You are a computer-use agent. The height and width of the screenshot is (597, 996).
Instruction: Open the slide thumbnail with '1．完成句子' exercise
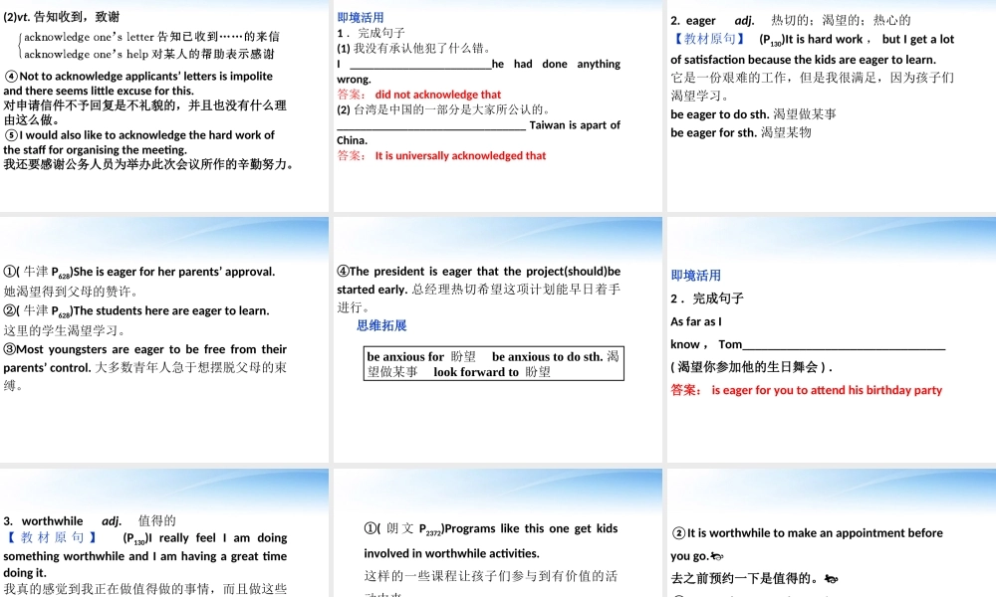point(497,105)
